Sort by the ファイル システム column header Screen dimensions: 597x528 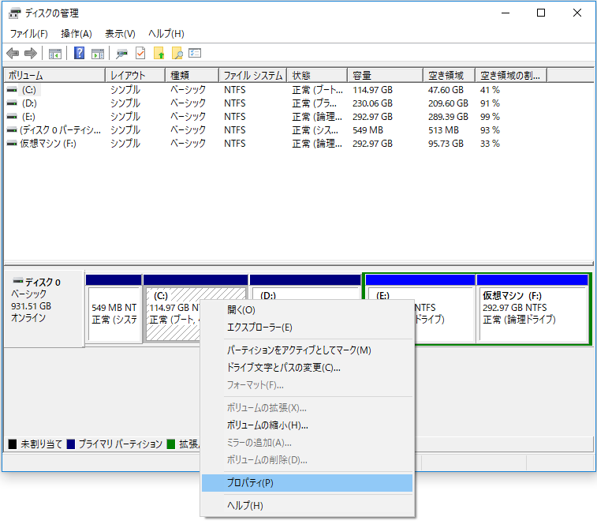252,76
